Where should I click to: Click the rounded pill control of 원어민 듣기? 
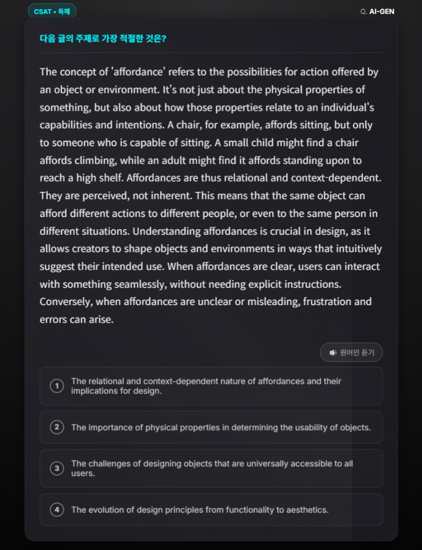pos(351,352)
